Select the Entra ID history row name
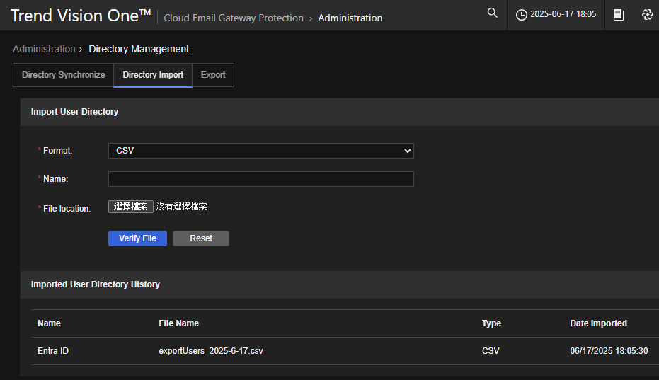 [53, 351]
